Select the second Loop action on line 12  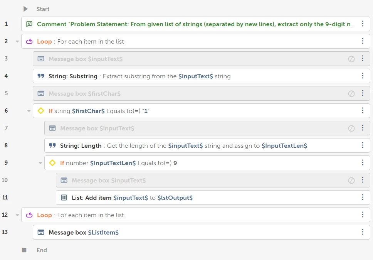(x=195, y=215)
